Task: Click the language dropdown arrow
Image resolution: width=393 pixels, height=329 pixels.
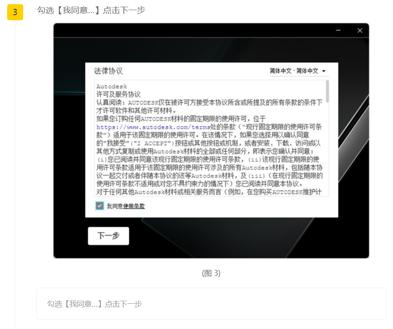Action: tap(324, 71)
